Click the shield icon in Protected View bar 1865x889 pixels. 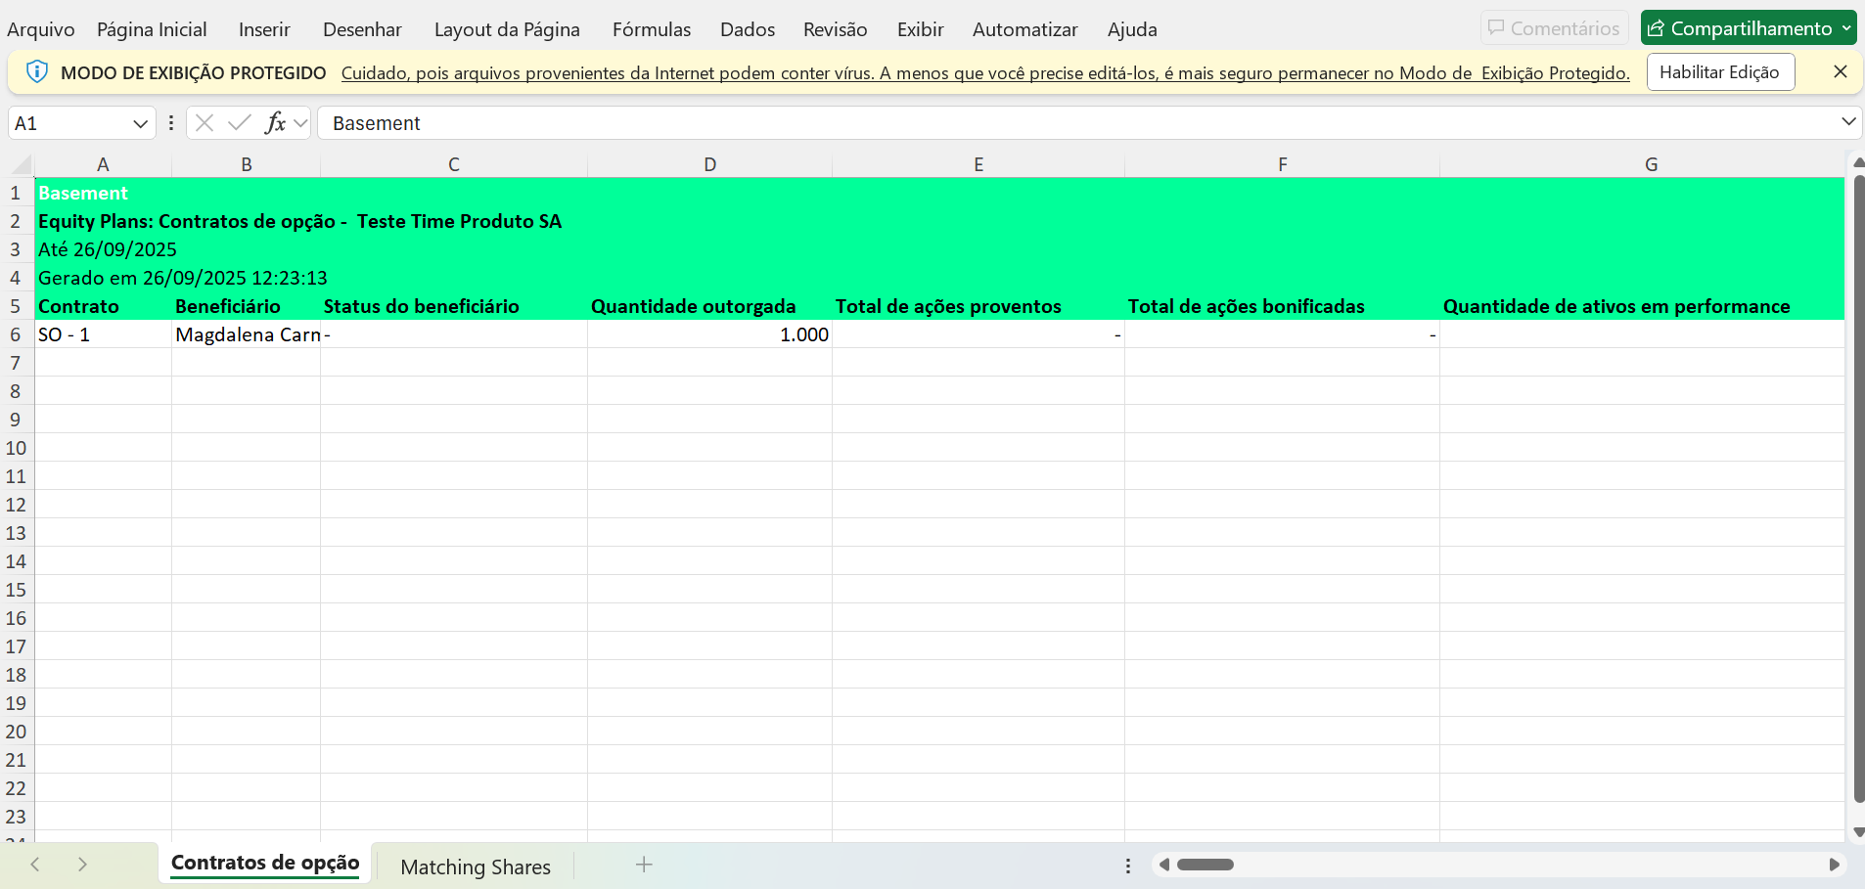click(x=37, y=72)
